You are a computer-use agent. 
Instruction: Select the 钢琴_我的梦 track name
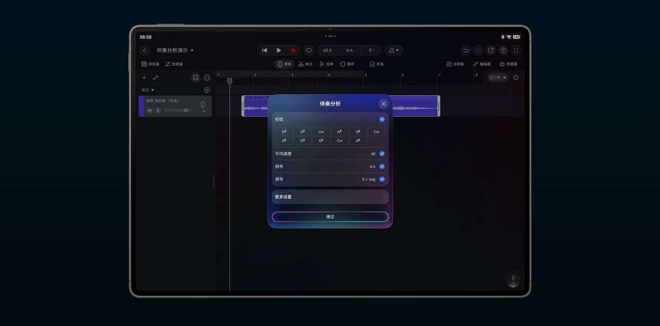(162, 101)
